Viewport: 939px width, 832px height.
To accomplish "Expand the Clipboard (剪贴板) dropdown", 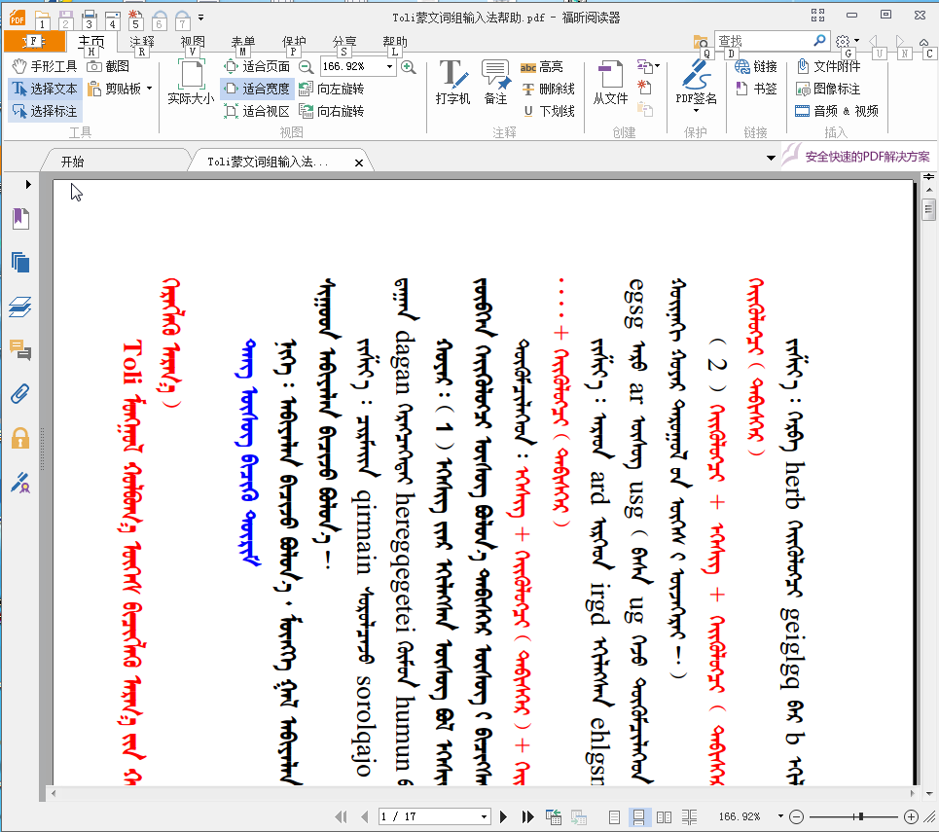I will 149,89.
